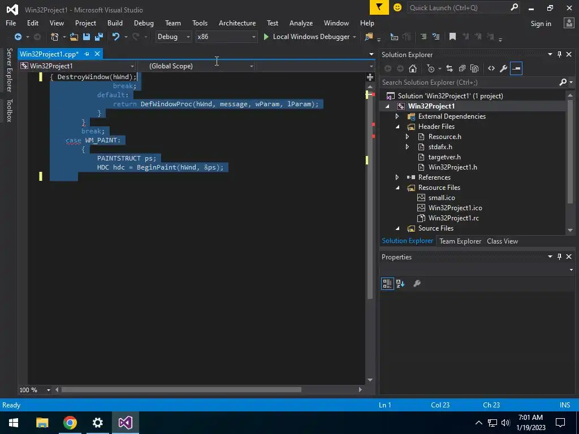The image size is (579, 434).
Task: Click the Save All toolbar icon
Action: point(99,37)
